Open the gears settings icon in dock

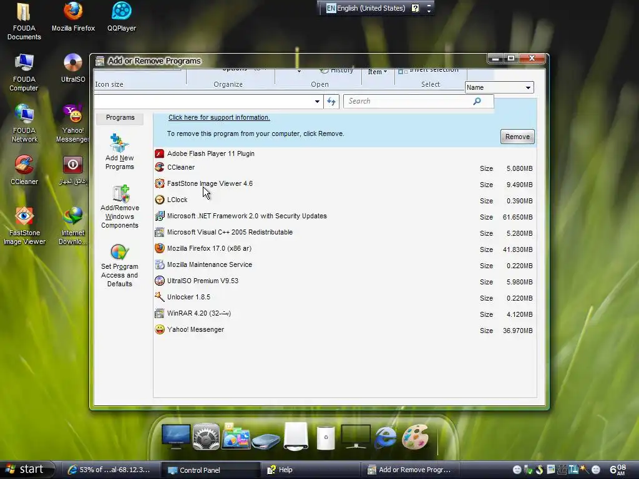click(x=206, y=437)
